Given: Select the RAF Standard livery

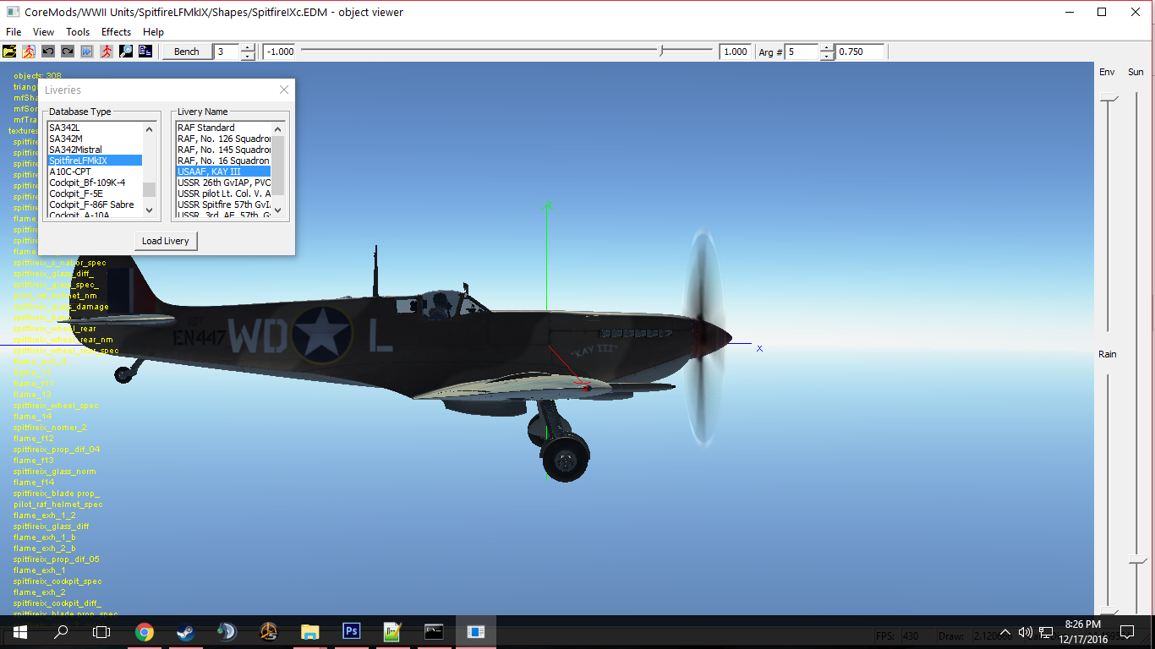Looking at the screenshot, I should coord(206,128).
